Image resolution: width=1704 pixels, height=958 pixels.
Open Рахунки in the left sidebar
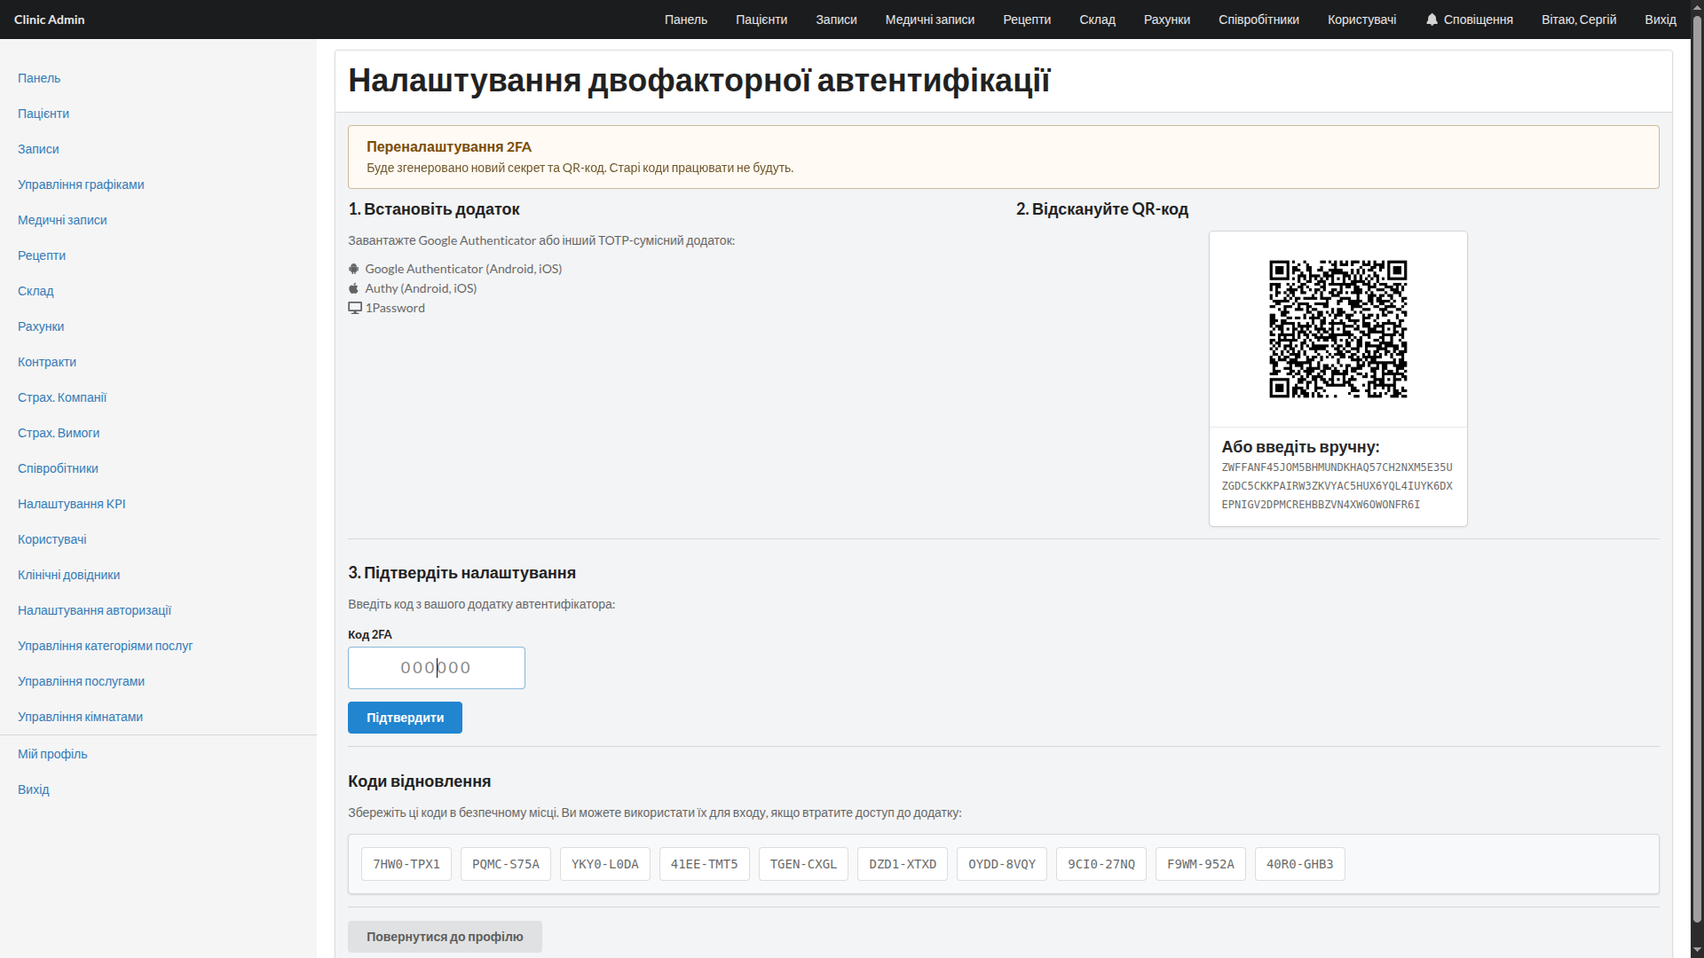click(x=41, y=326)
